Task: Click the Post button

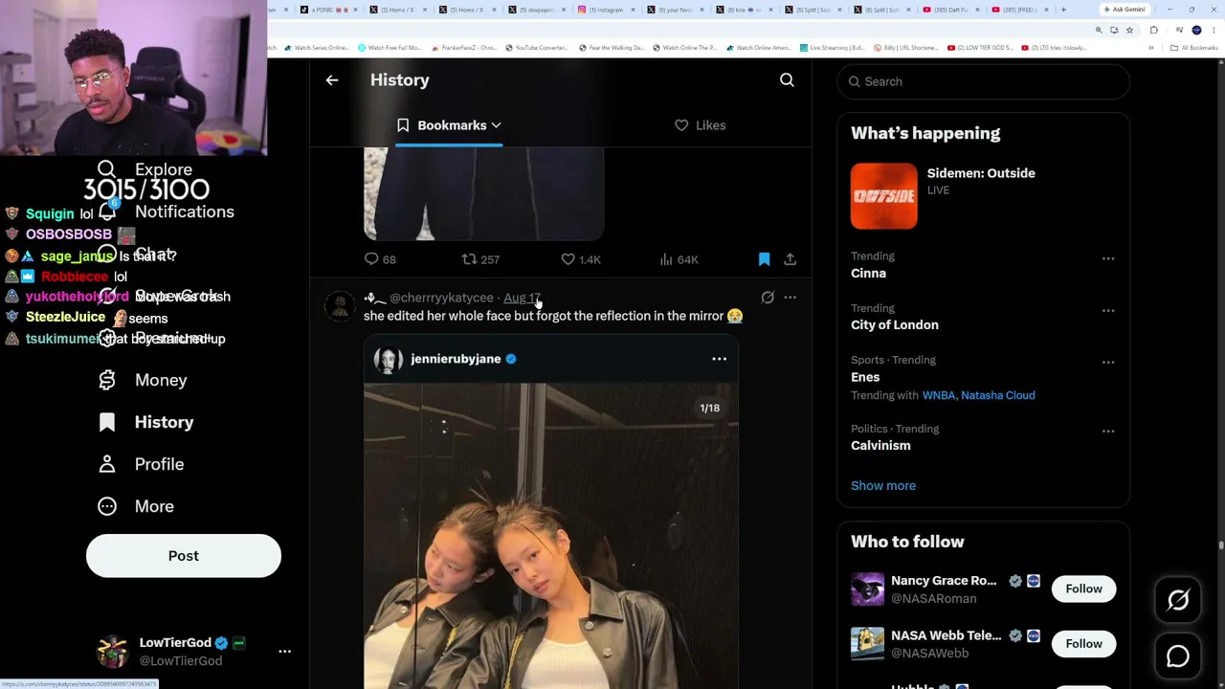Action: 184,556
